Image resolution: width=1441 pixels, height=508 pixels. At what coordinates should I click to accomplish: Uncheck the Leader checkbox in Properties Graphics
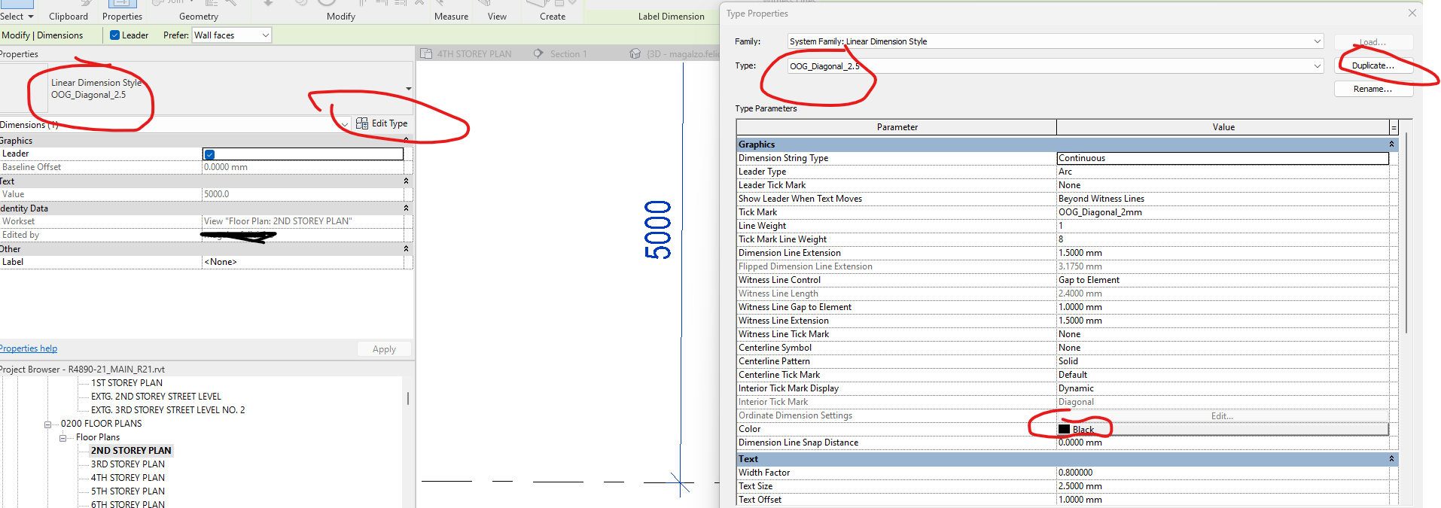(x=210, y=154)
